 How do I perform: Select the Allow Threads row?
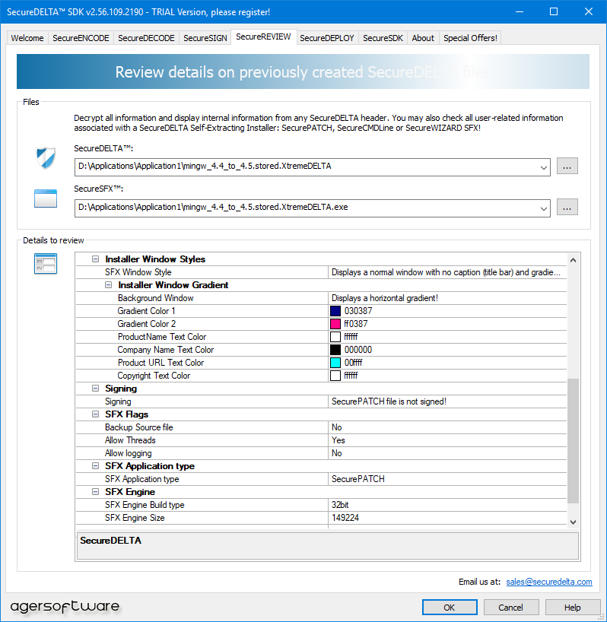click(321, 440)
